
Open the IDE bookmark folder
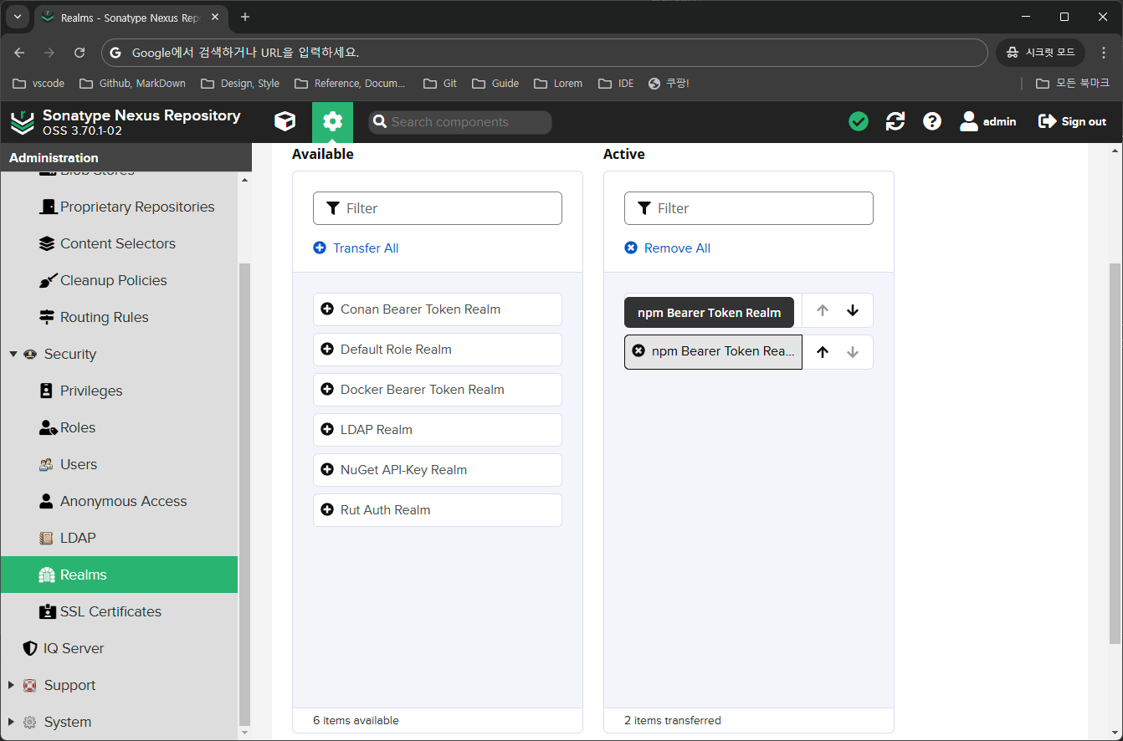click(x=616, y=84)
